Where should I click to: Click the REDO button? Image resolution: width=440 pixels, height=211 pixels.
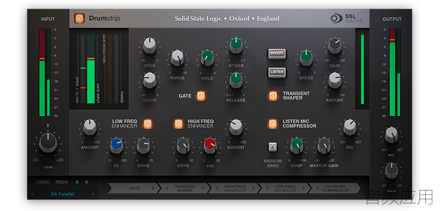tap(62, 182)
